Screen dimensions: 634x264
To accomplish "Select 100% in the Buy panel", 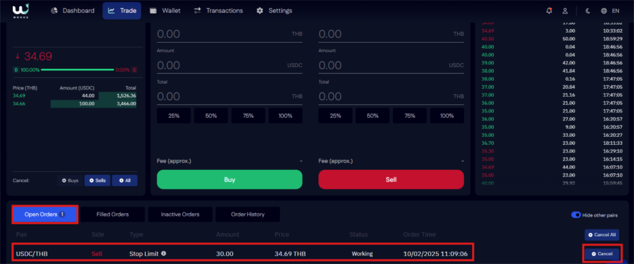I will 285,116.
